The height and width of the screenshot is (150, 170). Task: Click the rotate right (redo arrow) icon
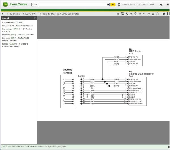tap(149, 14)
